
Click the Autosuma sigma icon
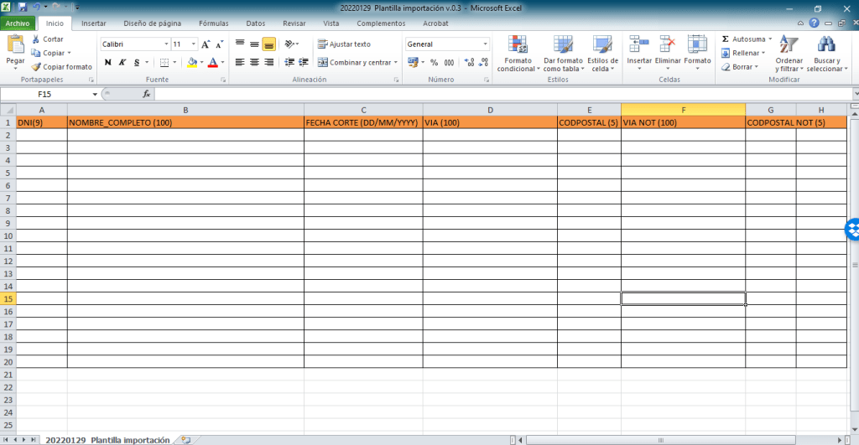tap(726, 39)
